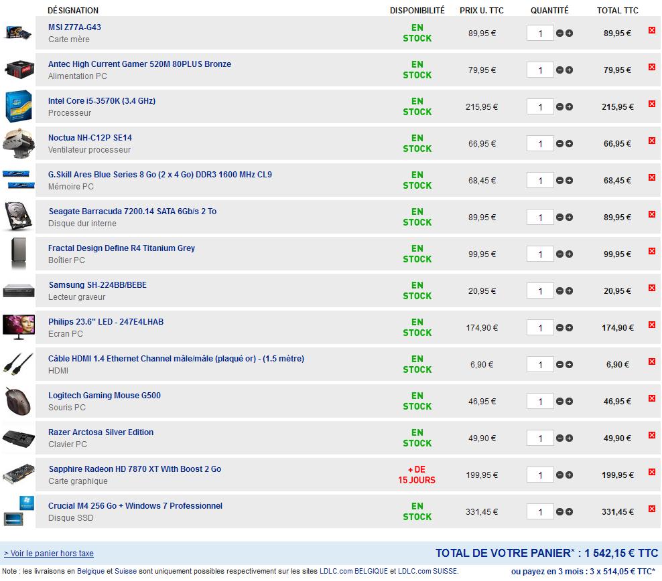Screen dimensions: 662x581
Task: Click the Philips monitor product thumbnail
Action: pos(18,327)
